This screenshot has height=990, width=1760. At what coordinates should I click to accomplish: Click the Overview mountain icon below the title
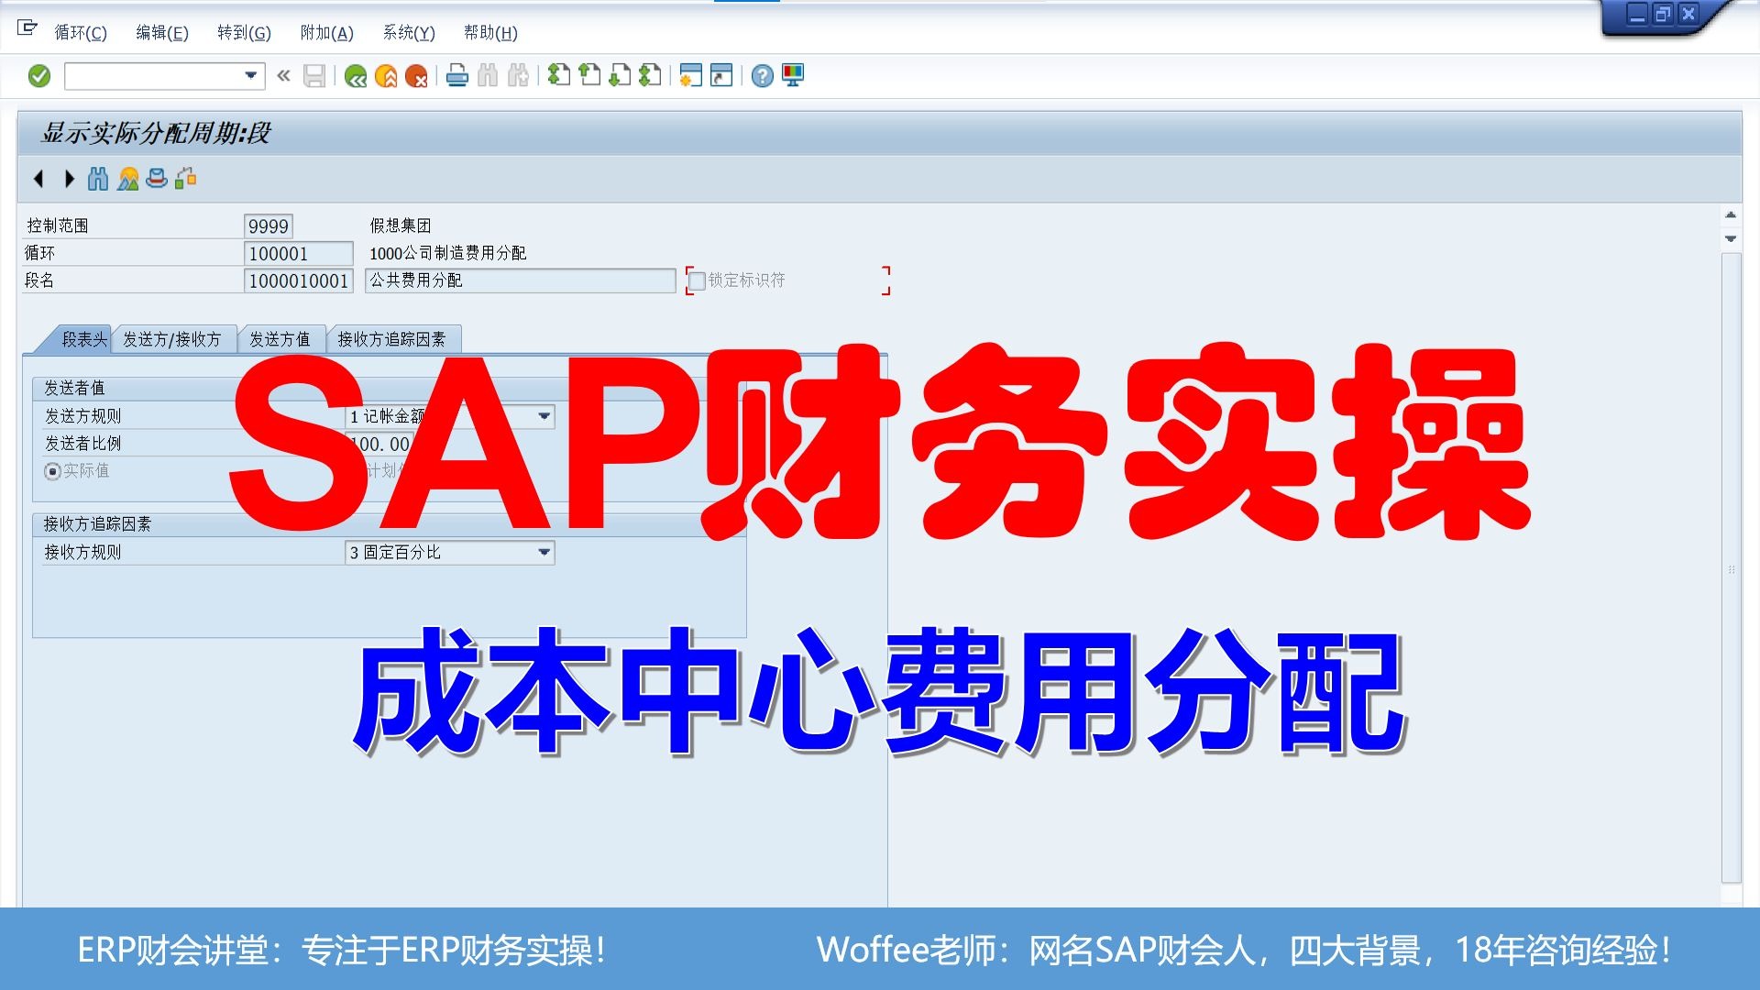tap(126, 179)
